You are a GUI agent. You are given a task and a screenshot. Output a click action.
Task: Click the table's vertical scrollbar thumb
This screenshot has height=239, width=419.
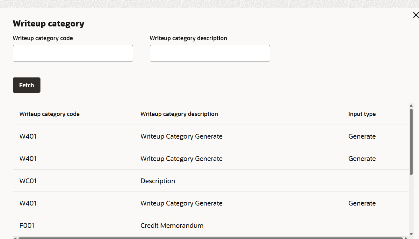pos(411,142)
